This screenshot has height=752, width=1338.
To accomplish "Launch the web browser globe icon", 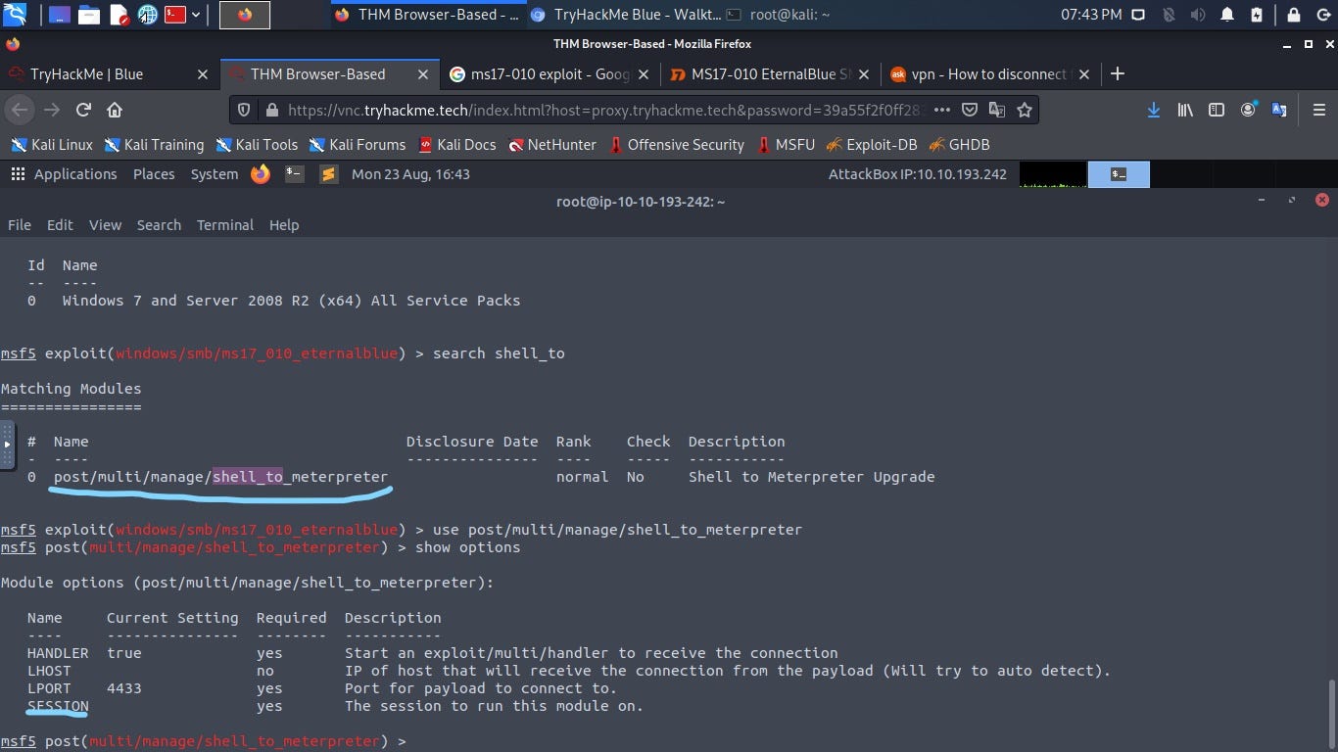I will point(148,15).
